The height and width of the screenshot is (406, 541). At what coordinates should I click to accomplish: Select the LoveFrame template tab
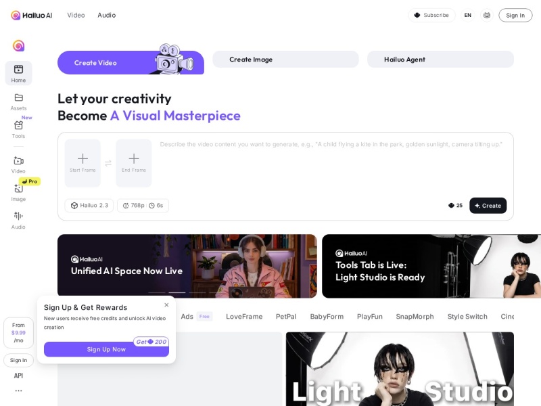[x=244, y=317]
